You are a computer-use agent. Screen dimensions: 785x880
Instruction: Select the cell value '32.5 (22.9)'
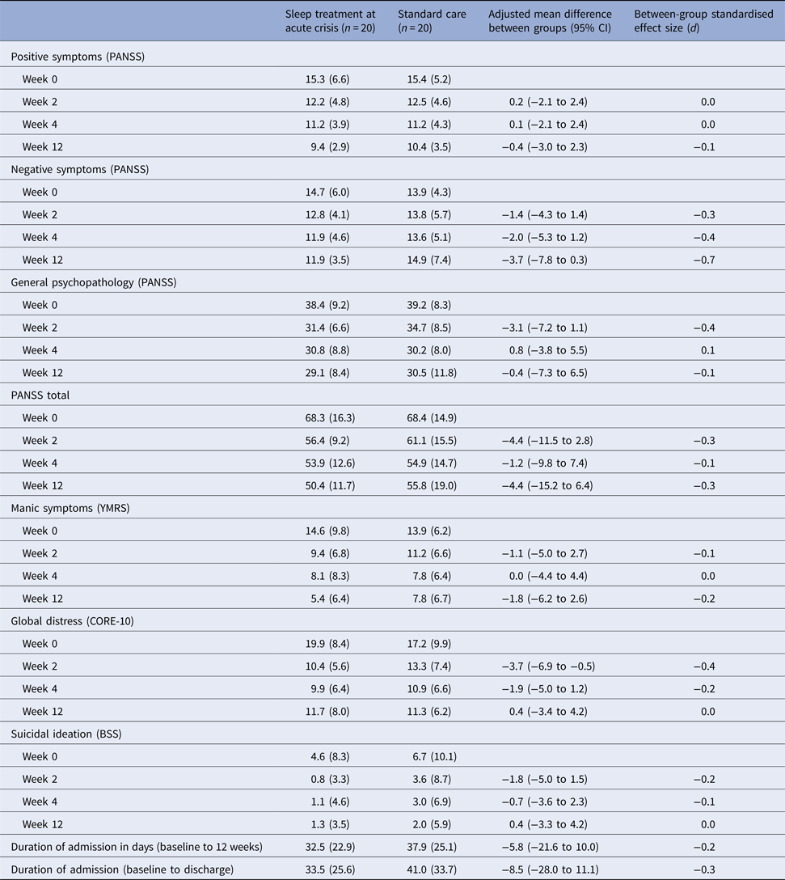point(327,847)
